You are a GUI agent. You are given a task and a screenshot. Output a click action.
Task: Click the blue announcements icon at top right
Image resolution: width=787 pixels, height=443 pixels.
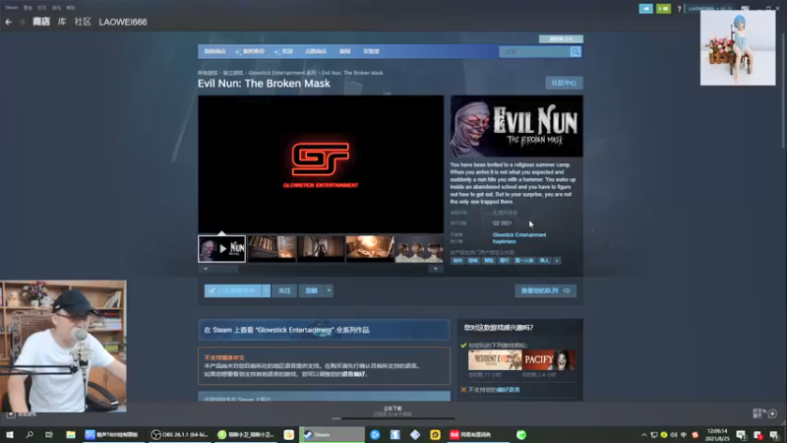(645, 9)
